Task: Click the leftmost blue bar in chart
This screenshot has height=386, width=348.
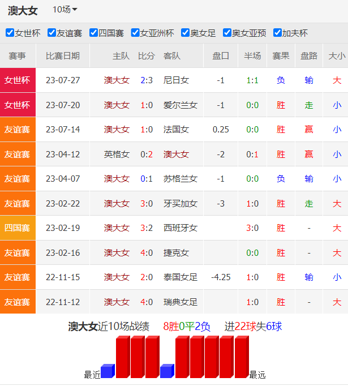Action: tap(107, 371)
